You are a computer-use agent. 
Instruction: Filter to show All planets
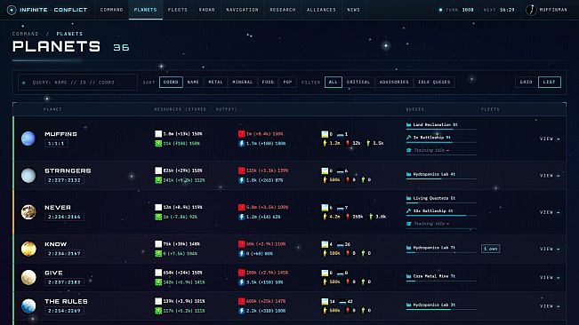333,83
